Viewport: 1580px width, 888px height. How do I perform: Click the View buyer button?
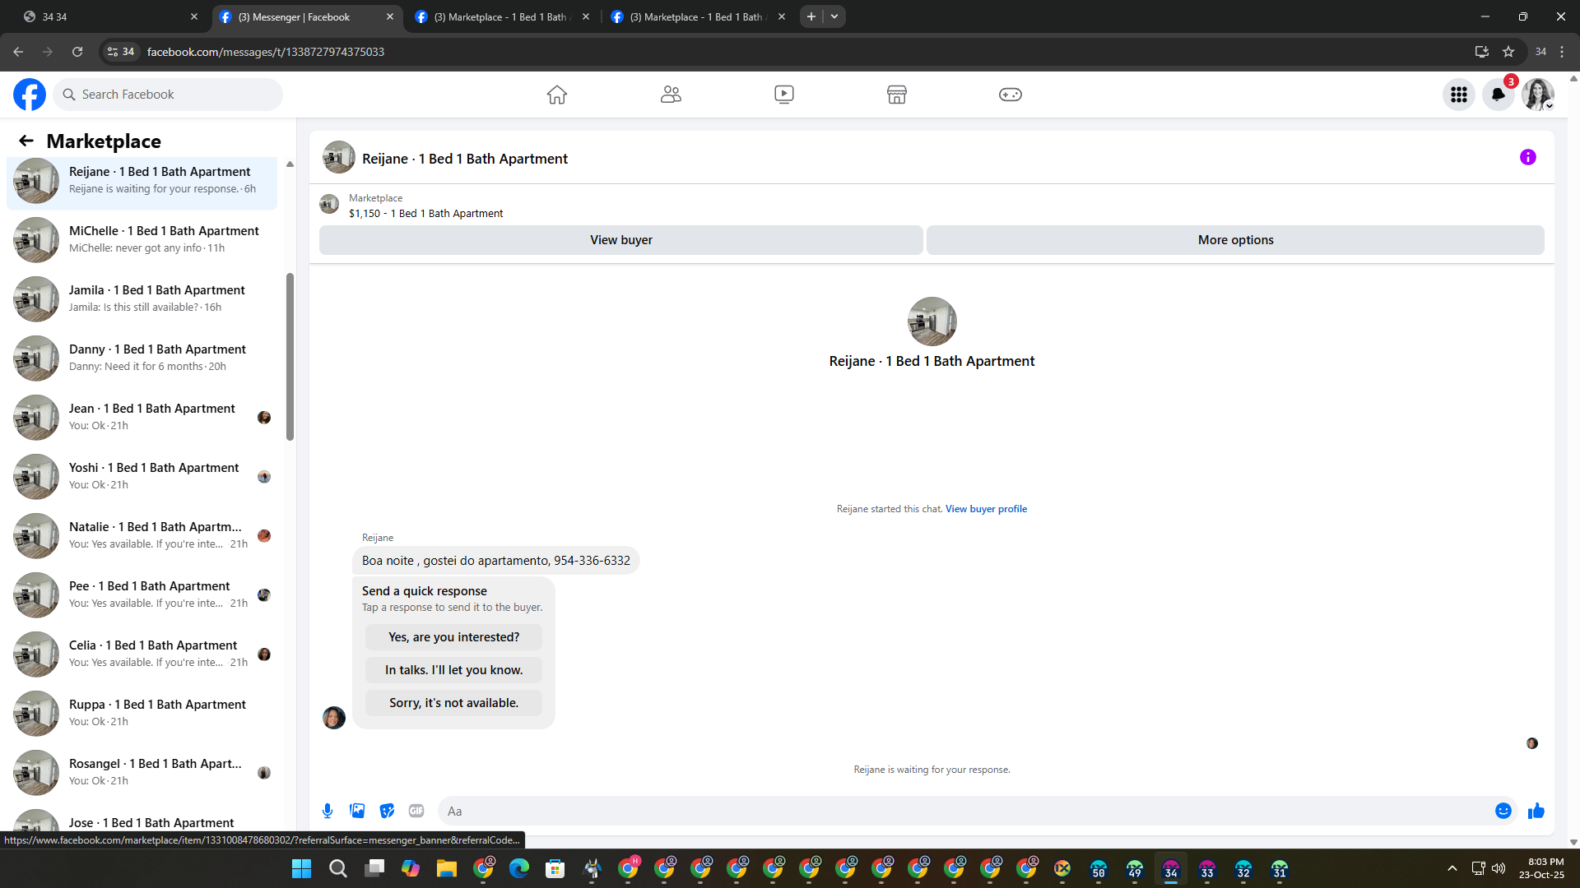pos(620,240)
